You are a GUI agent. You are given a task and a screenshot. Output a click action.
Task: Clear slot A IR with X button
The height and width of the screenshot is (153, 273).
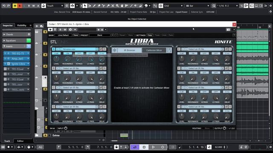coord(97,49)
